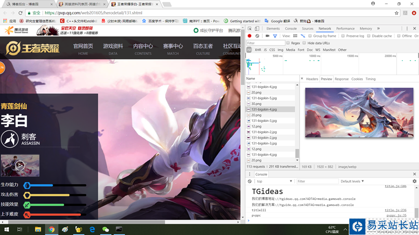Select the inspect element picker icon
The image size is (419, 235).
(250, 29)
